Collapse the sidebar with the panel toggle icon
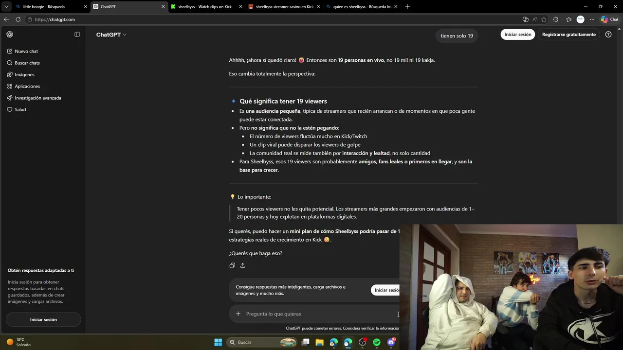Image resolution: width=623 pixels, height=350 pixels. click(77, 35)
